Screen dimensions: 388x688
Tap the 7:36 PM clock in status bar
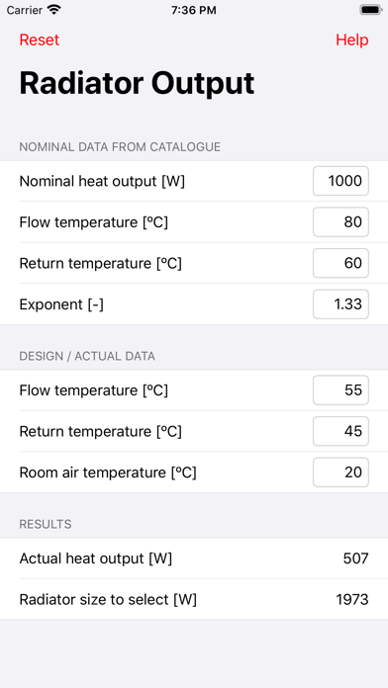tap(194, 10)
